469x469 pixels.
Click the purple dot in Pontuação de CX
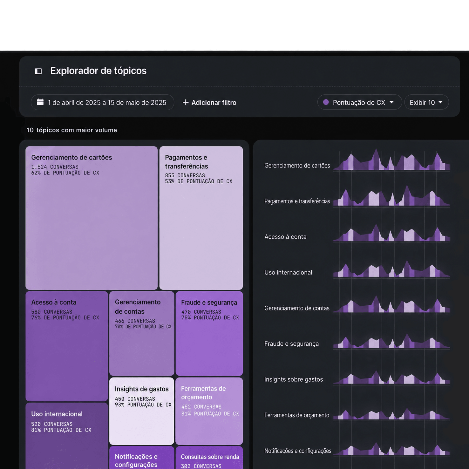[x=326, y=102]
